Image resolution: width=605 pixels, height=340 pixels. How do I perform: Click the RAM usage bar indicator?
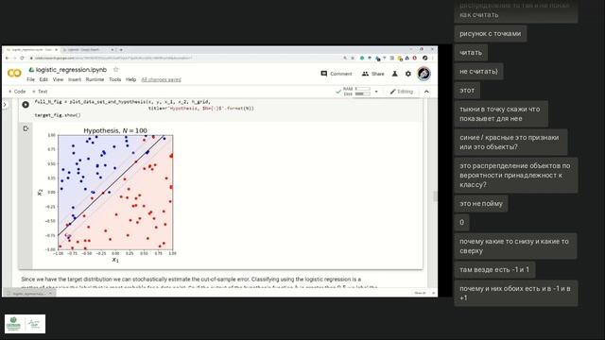(x=363, y=89)
